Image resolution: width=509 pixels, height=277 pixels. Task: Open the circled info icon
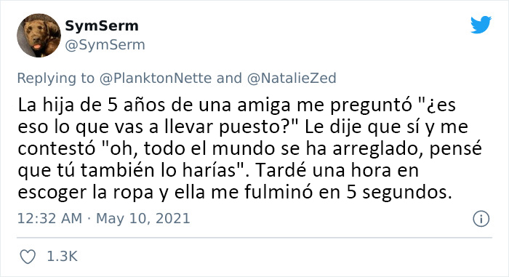click(481, 219)
